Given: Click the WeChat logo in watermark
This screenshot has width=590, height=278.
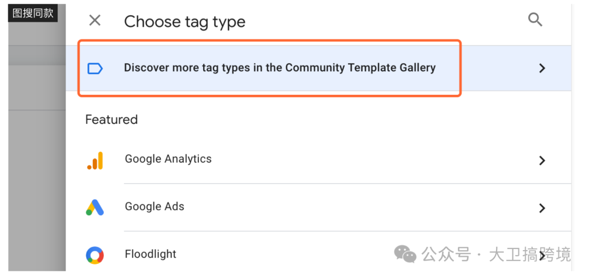Looking at the screenshot, I should pos(405,254).
